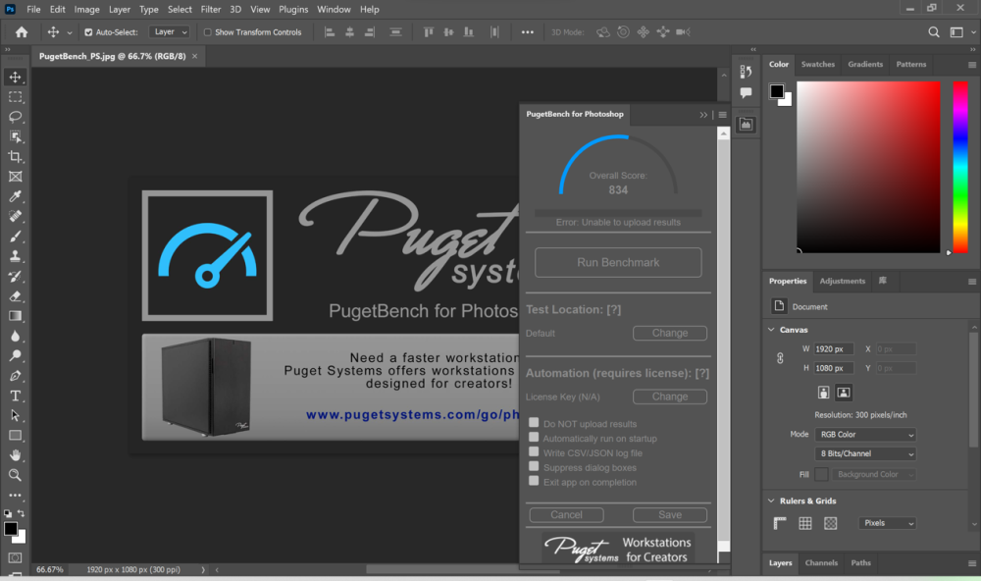
Task: Select the Lasso tool
Action: click(15, 117)
